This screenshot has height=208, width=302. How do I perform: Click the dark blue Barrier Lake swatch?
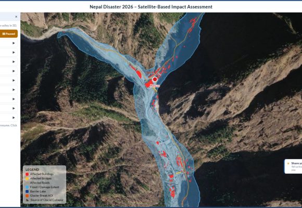pos(27,191)
